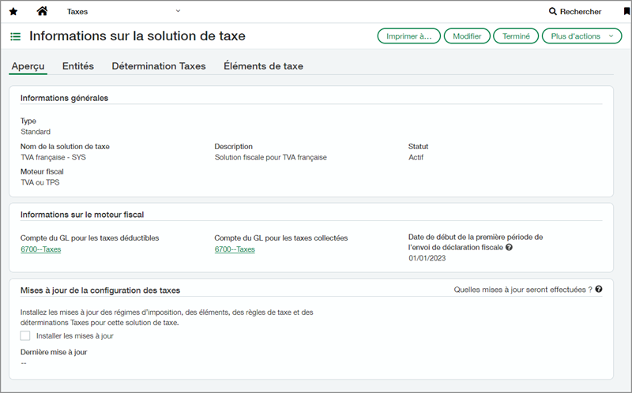Click the TVA ou TPS value
The image size is (632, 393).
pyautogui.click(x=40, y=182)
